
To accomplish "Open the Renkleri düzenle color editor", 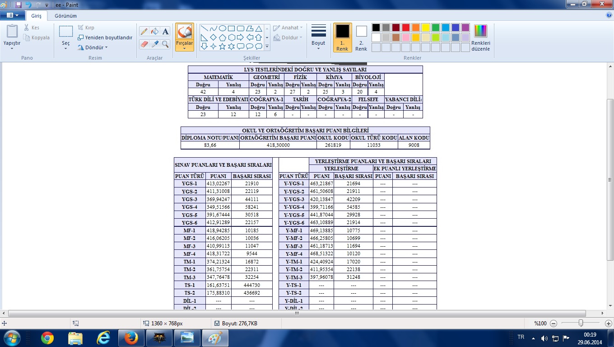I will point(480,38).
